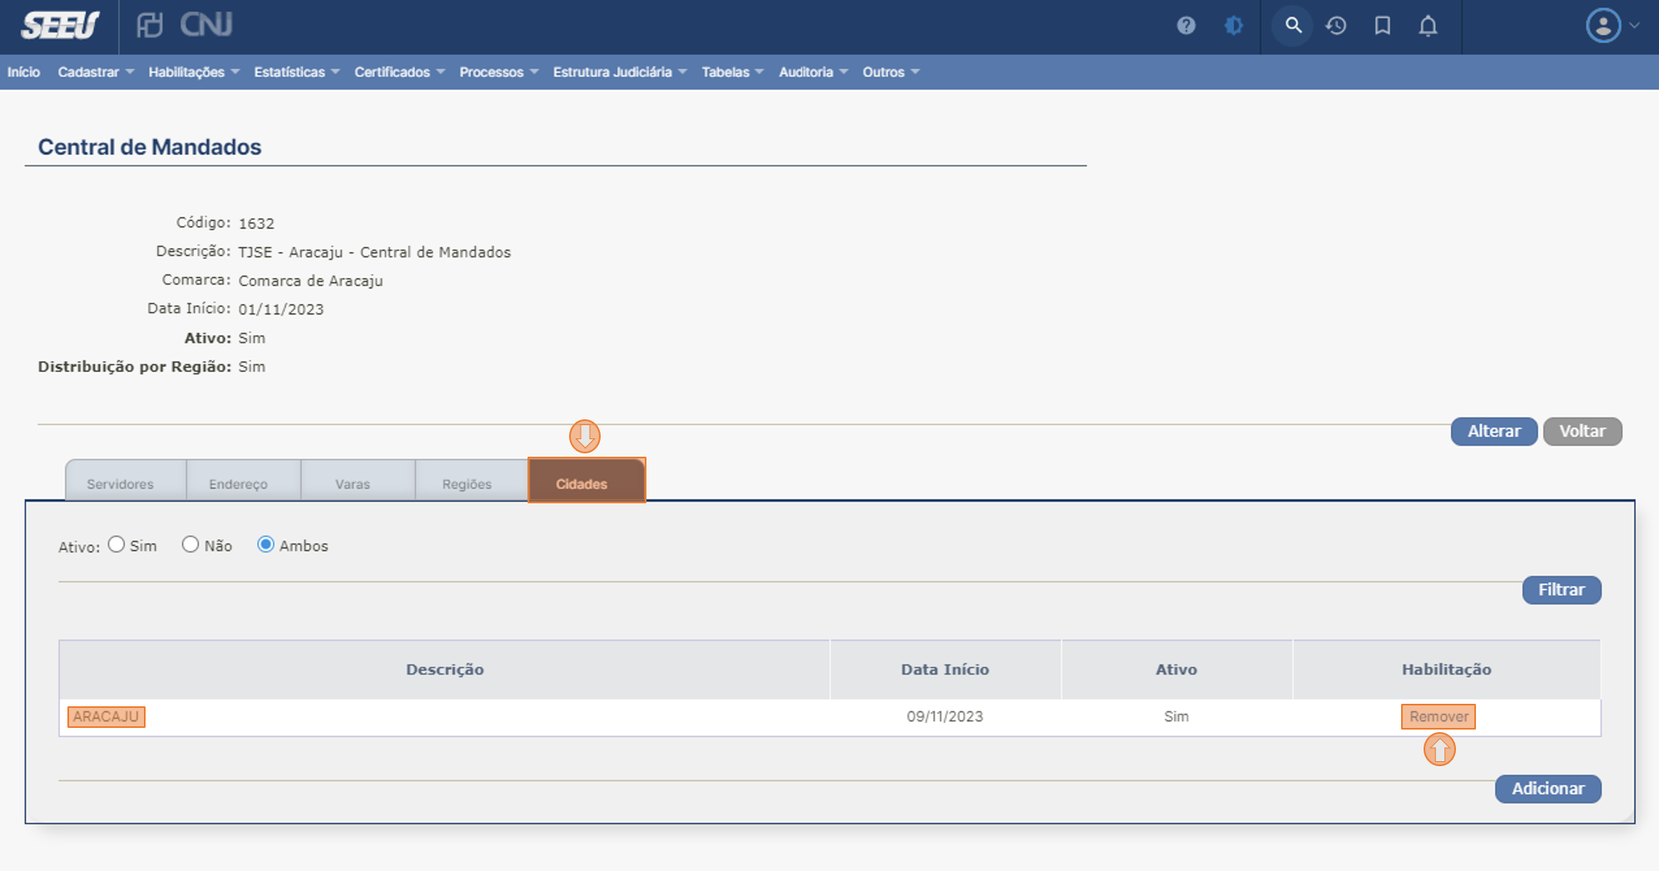Open the Estatísticas dropdown menu
Screen dimensions: 1659x871
(x=297, y=72)
